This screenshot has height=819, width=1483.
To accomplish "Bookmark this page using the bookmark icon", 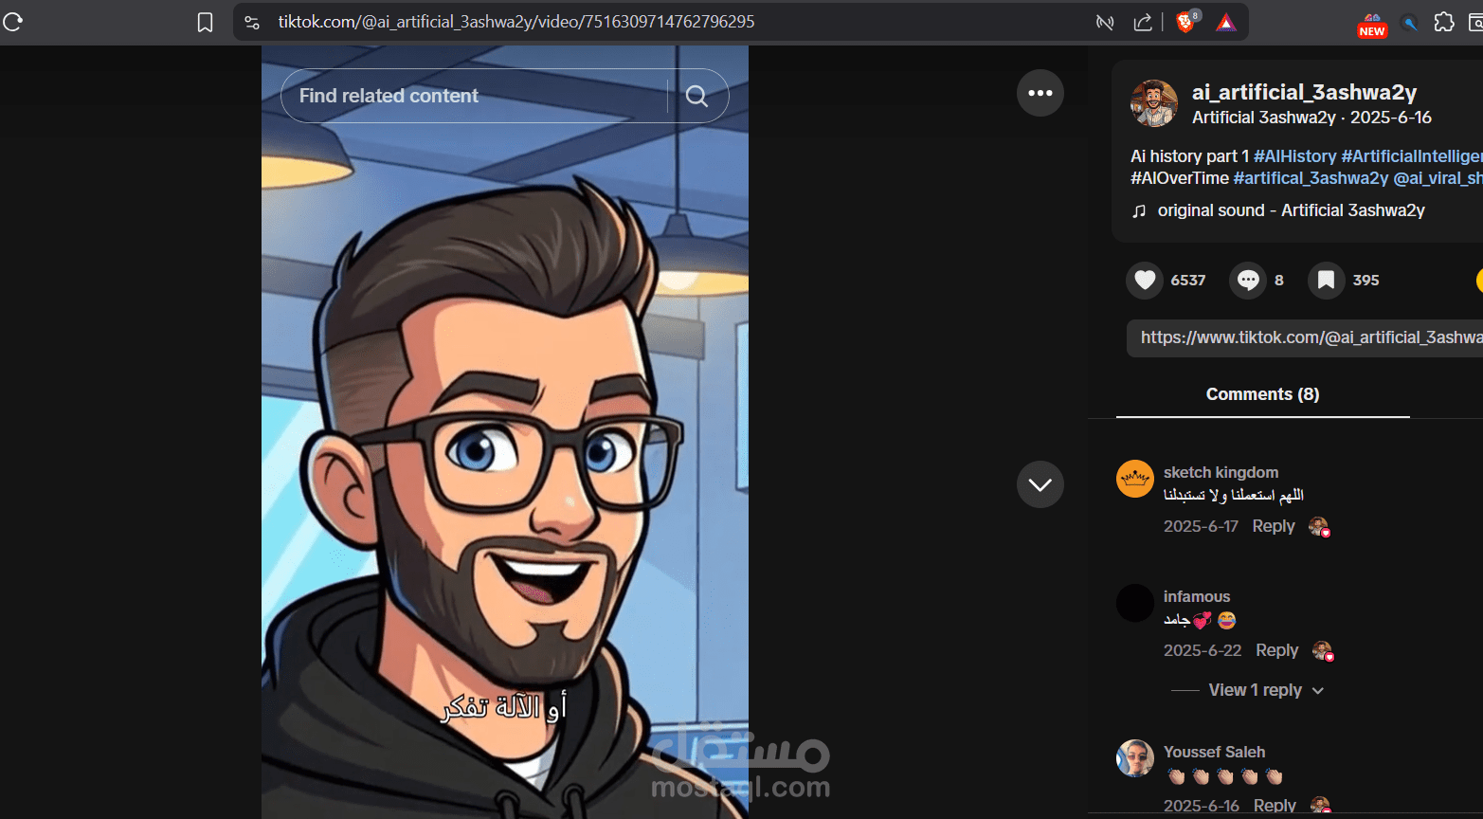I will (205, 22).
